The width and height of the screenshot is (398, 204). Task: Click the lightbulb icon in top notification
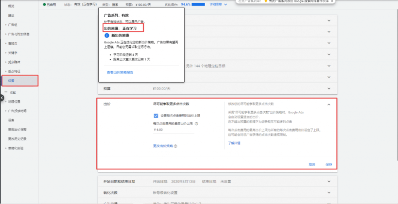point(265,1)
